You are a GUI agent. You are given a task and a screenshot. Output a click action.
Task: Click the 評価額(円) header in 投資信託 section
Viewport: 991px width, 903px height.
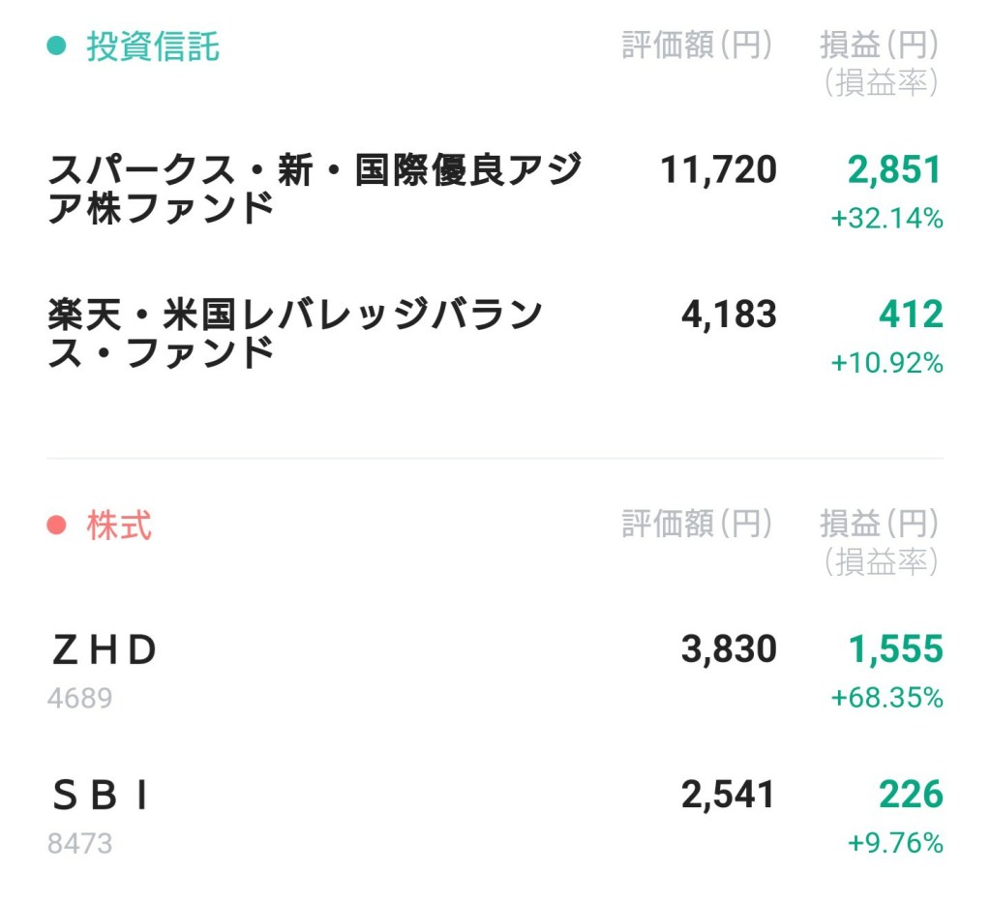697,45
